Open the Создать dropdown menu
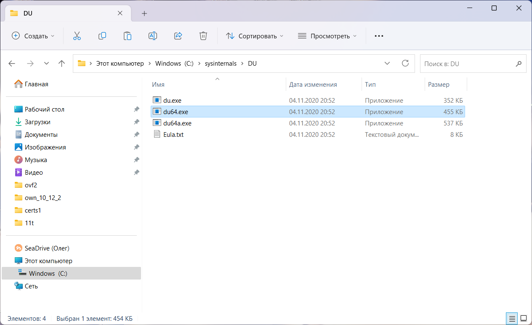Screen dimensions: 532x325 [x=33, y=36]
